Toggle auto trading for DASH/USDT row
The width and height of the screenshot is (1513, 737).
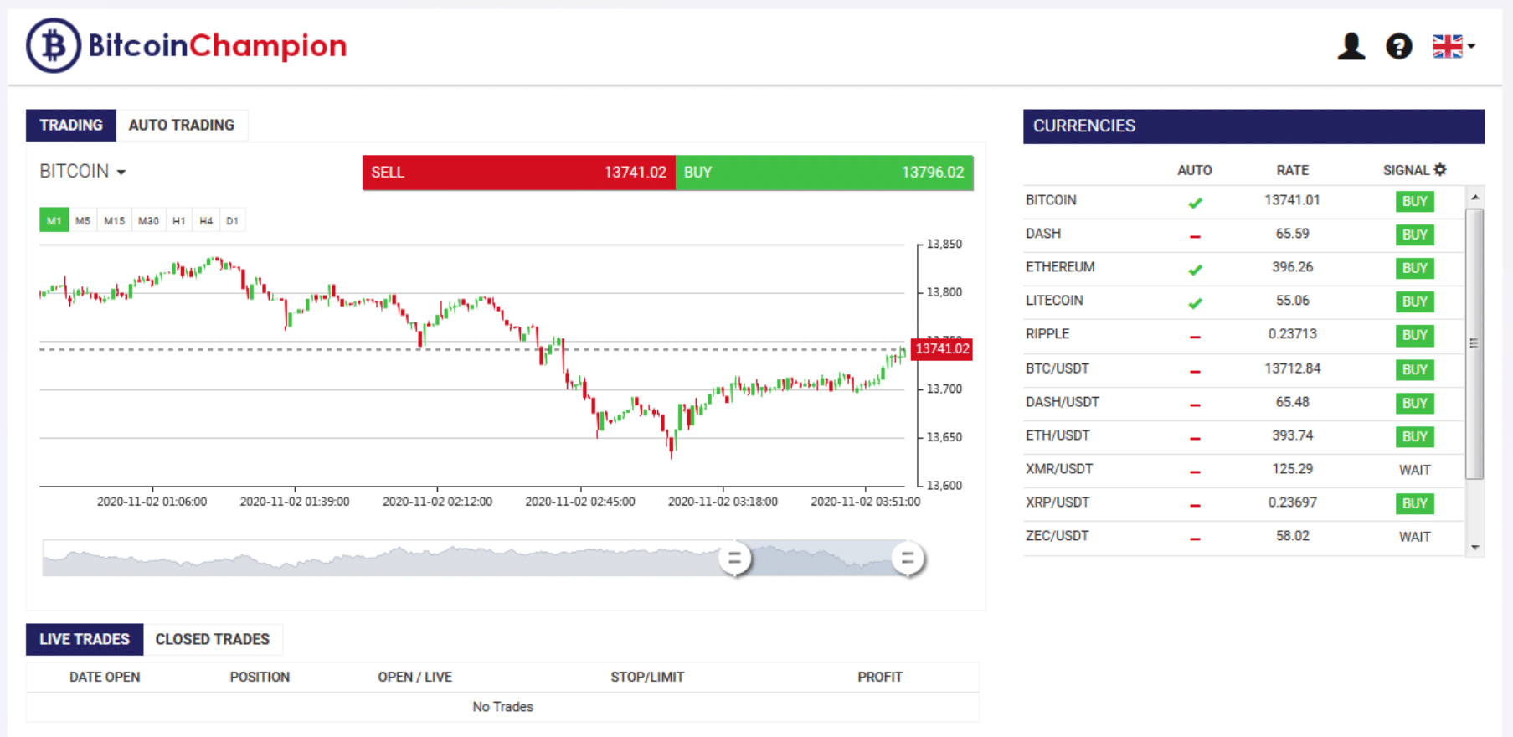coord(1195,405)
